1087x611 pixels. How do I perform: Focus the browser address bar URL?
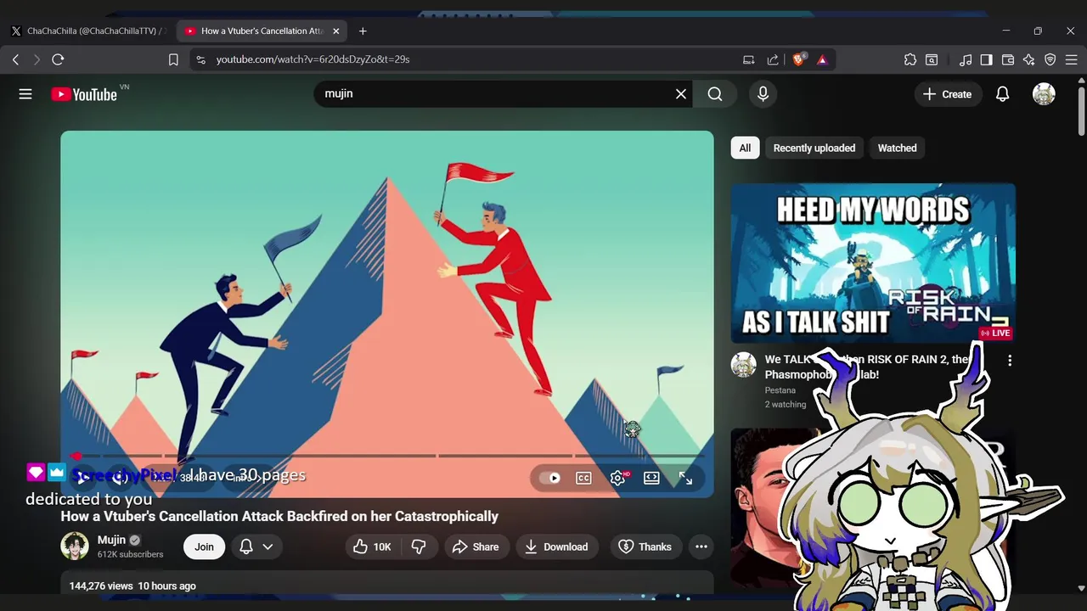[313, 59]
